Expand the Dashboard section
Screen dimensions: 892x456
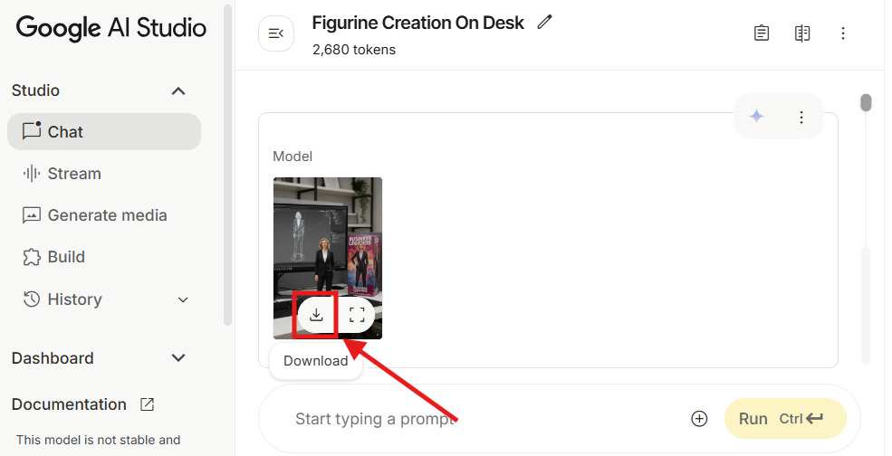point(178,358)
